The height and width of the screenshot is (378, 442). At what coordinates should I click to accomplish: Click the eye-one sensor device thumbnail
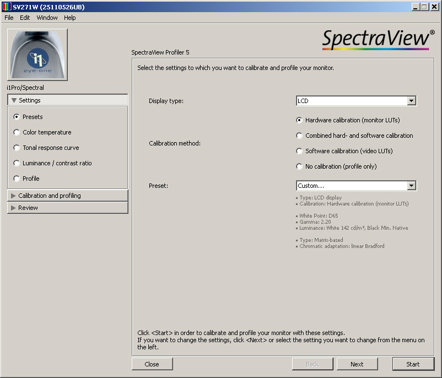pos(37,55)
